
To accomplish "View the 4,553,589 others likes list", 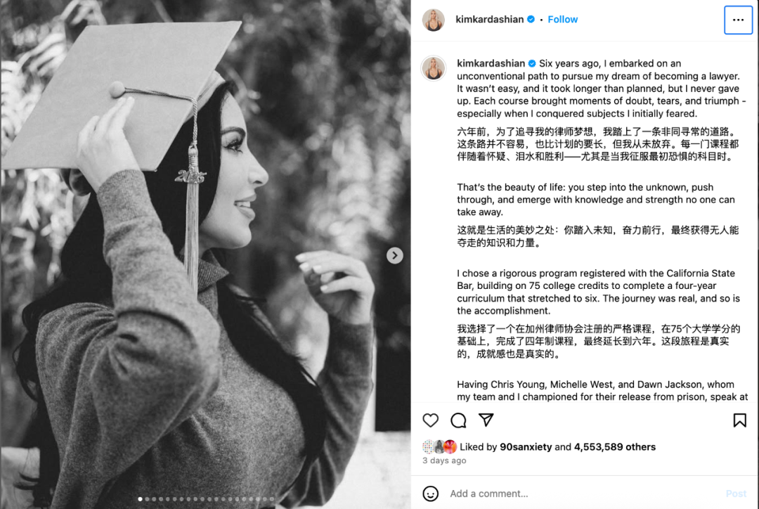I will (615, 446).
